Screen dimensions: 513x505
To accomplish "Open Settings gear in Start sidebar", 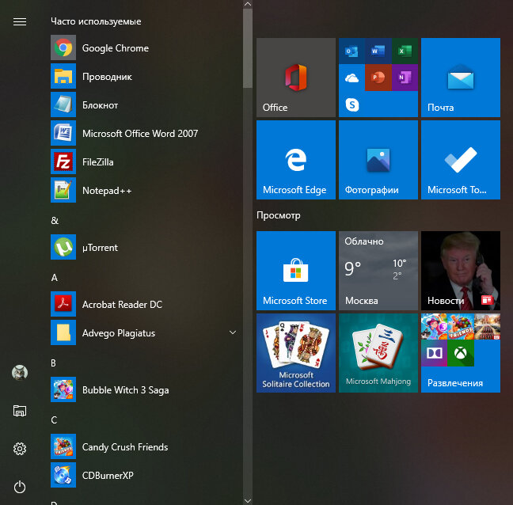I will pos(20,449).
